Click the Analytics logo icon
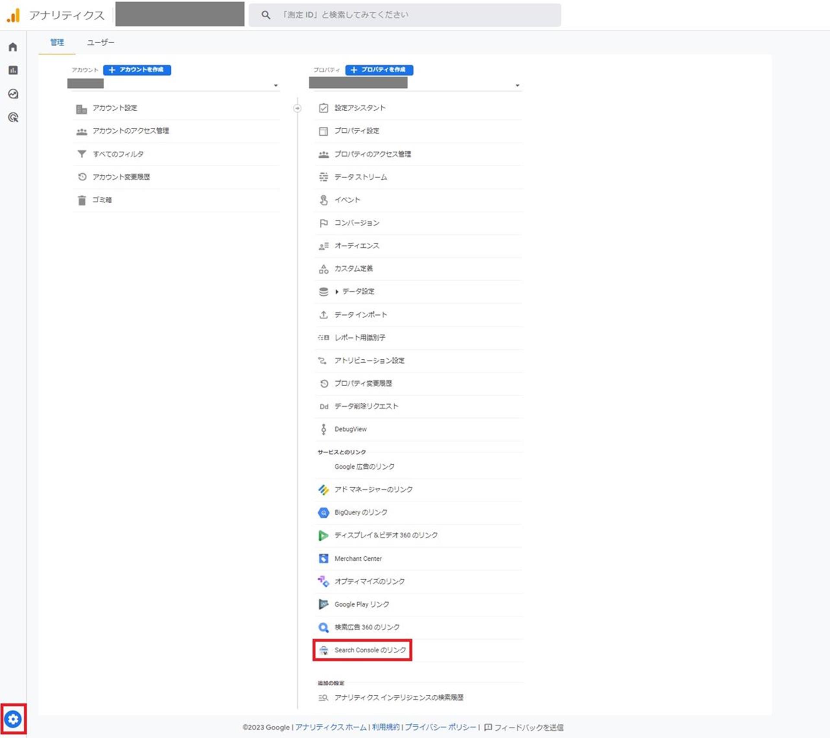This screenshot has height=738, width=830. point(13,15)
